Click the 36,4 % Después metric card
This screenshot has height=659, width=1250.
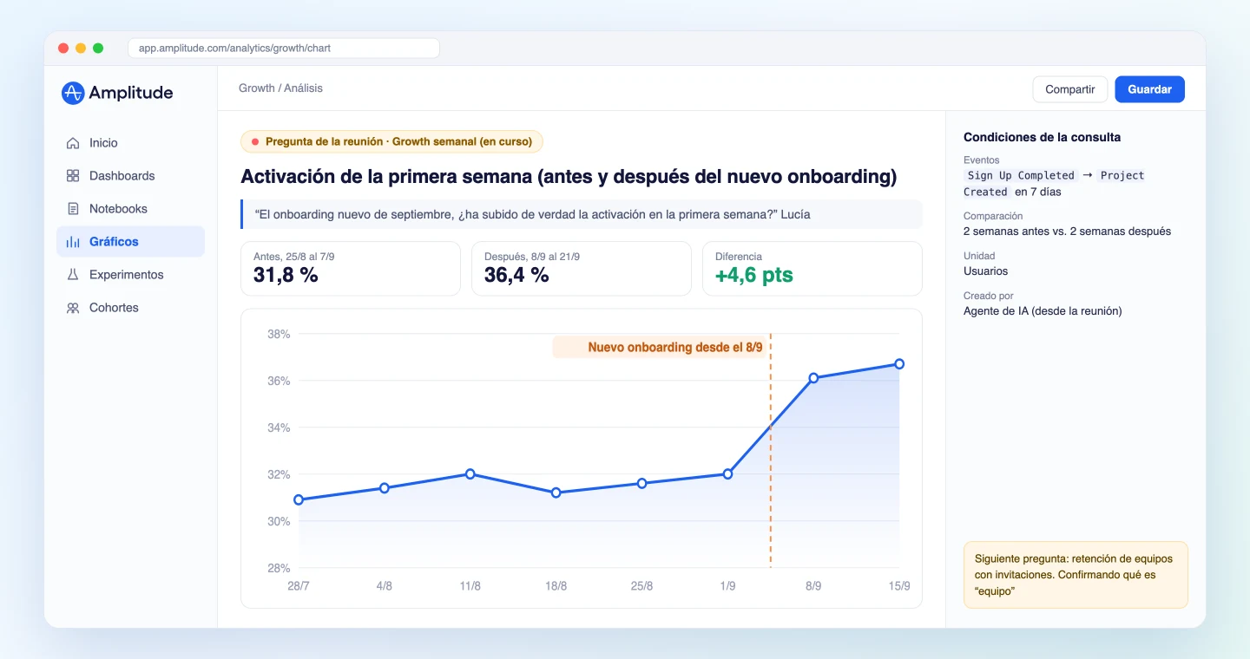pyautogui.click(x=582, y=269)
